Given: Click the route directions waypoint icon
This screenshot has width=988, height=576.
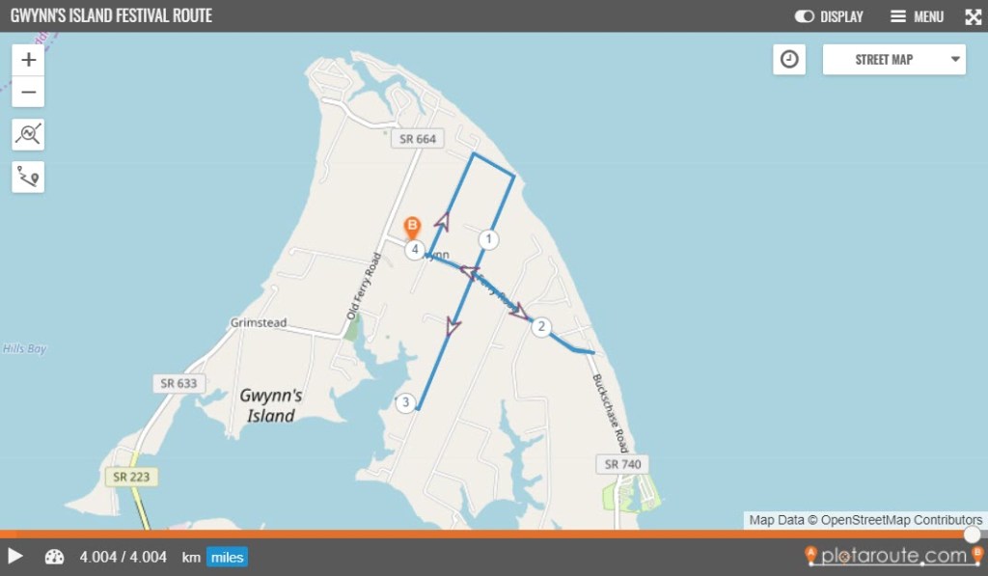Looking at the screenshot, I should pos(28,178).
